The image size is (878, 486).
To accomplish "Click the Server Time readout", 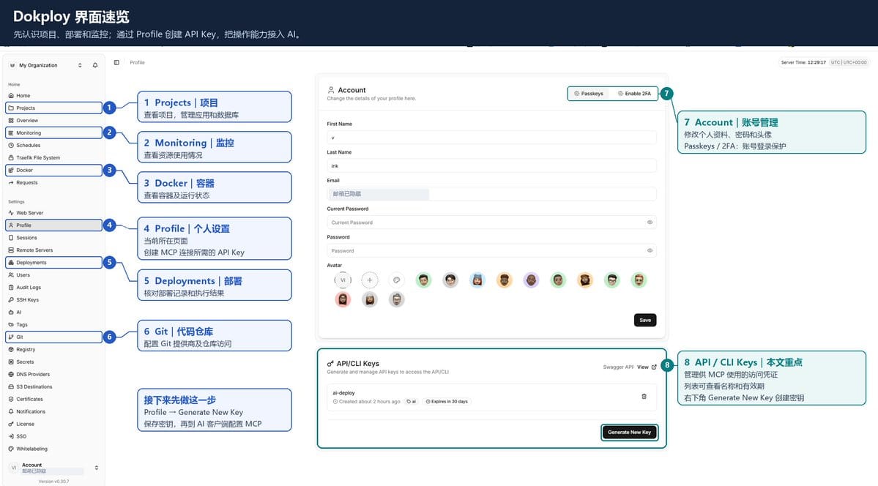I will click(803, 63).
